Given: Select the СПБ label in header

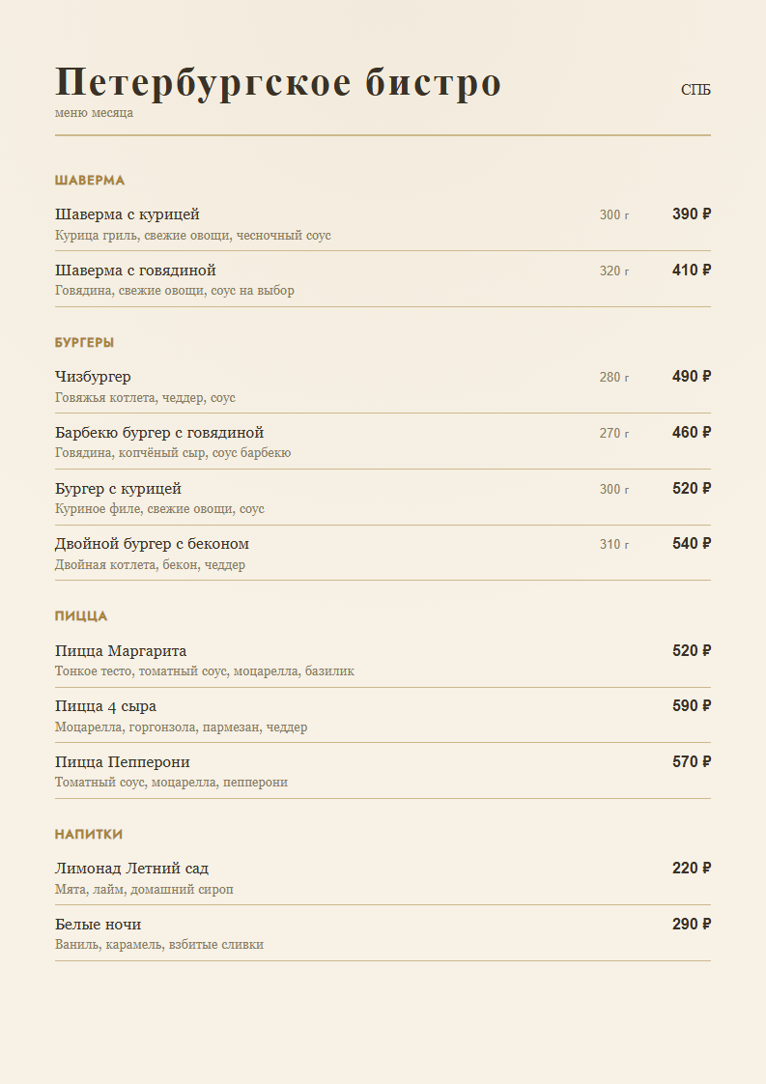Looking at the screenshot, I should pyautogui.click(x=695, y=90).
